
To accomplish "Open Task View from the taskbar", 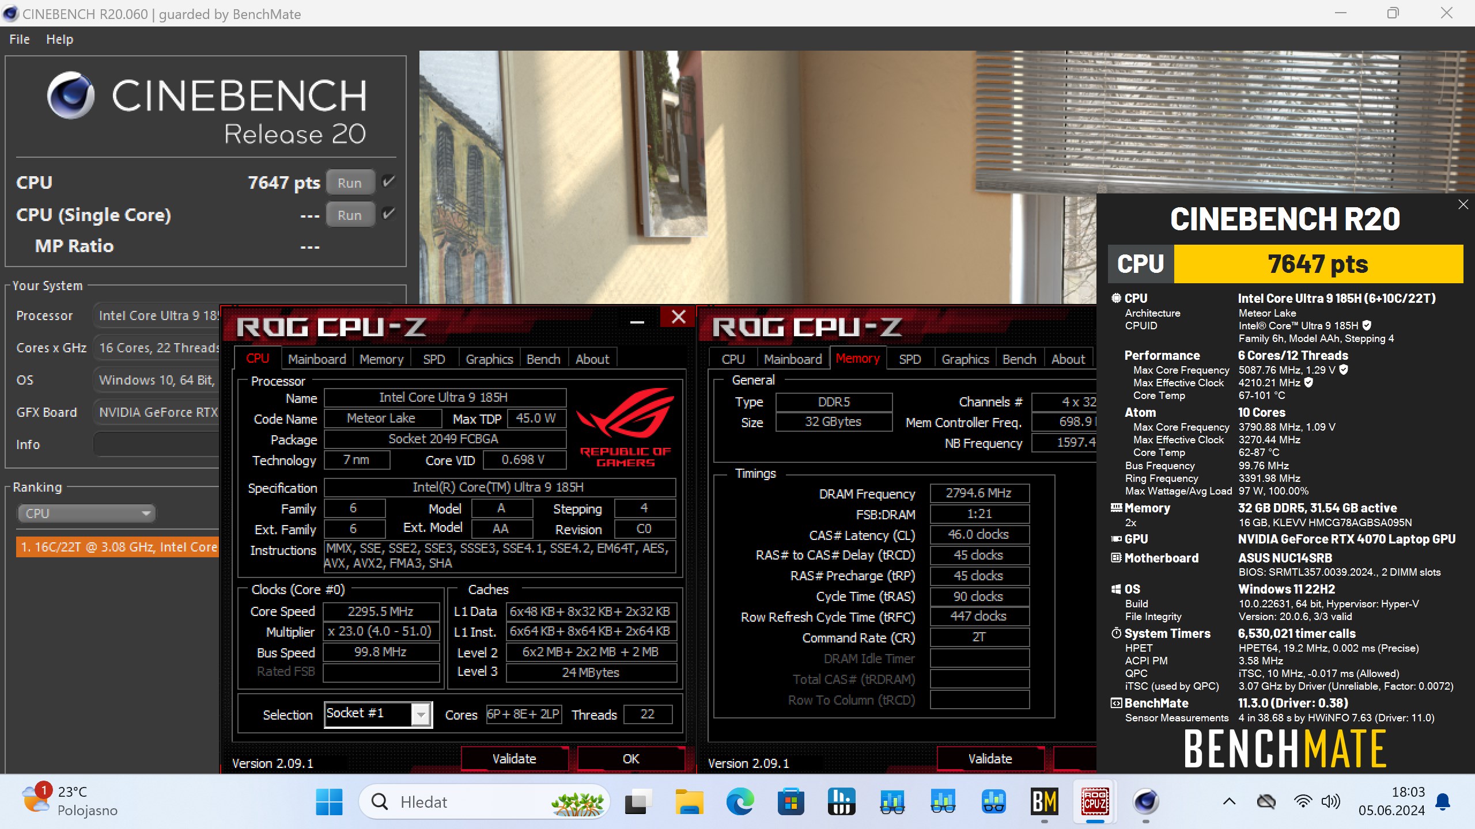I will tap(638, 801).
